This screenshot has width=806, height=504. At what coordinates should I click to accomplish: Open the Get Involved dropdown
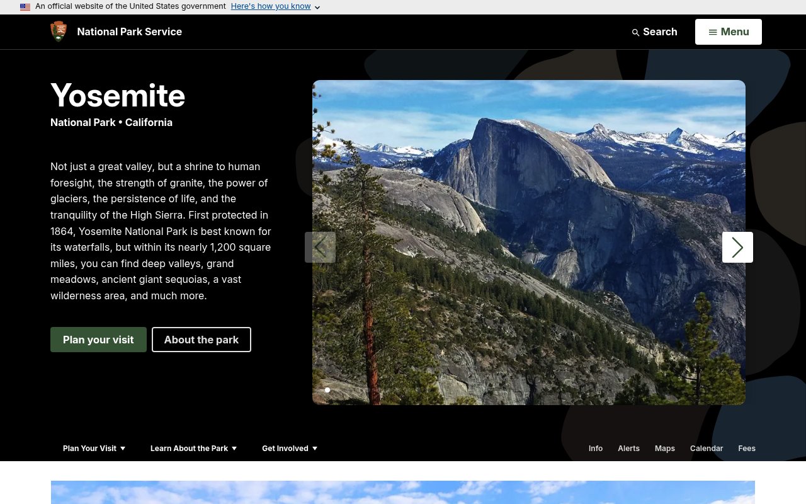click(290, 449)
